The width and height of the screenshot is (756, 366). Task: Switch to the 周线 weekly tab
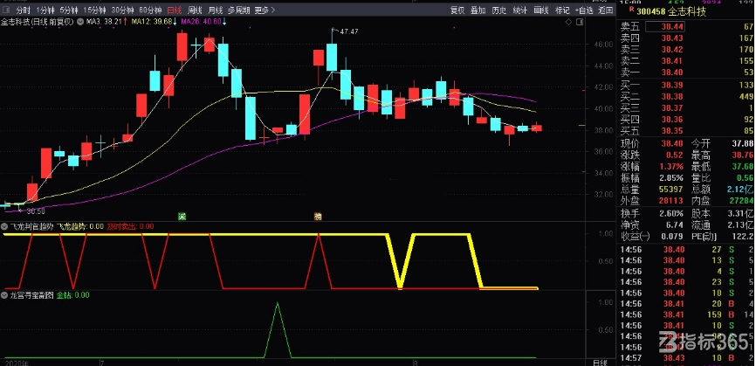(x=195, y=10)
